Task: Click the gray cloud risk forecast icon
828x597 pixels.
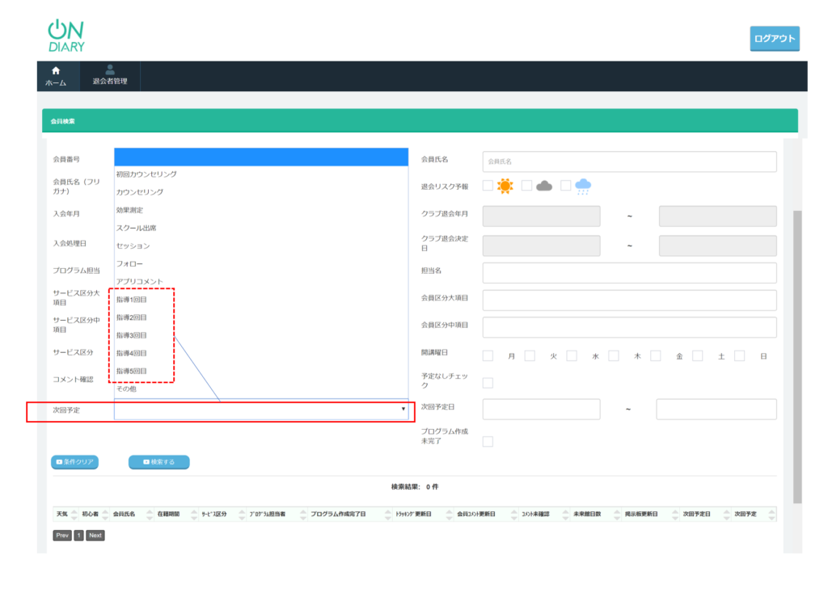Action: click(x=544, y=187)
